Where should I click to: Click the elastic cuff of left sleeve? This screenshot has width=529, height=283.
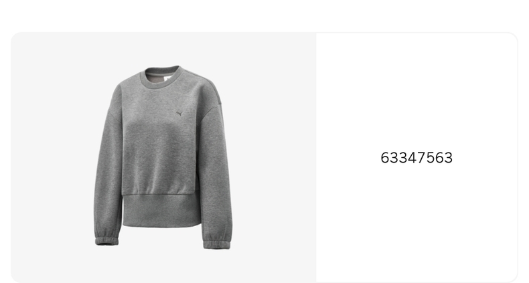coord(106,241)
